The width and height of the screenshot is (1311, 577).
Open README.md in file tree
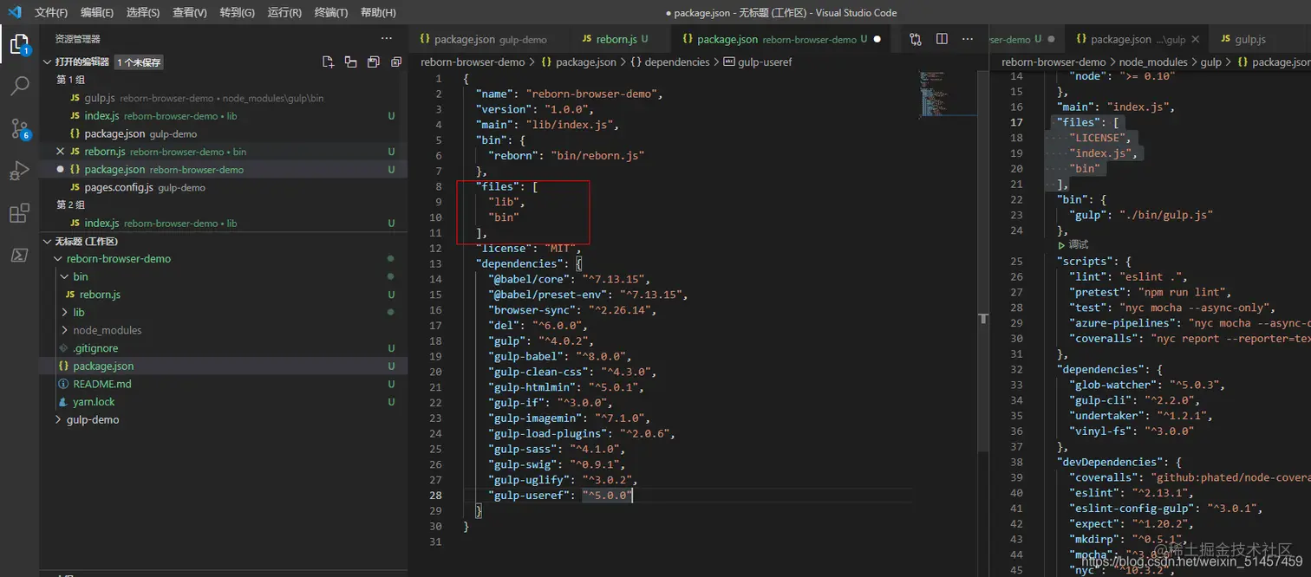(224, 384)
